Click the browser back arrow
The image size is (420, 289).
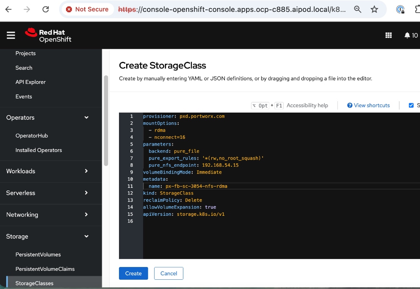click(9, 9)
